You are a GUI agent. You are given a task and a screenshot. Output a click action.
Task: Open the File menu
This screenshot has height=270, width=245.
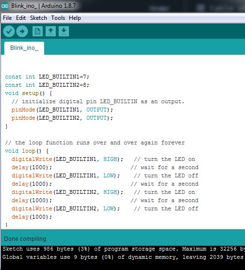point(7,18)
